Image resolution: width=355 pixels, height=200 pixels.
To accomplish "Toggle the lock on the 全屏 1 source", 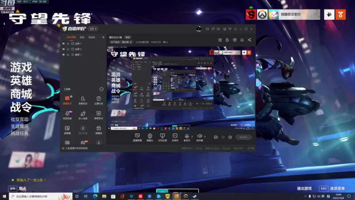I will (x=68, y=44).
